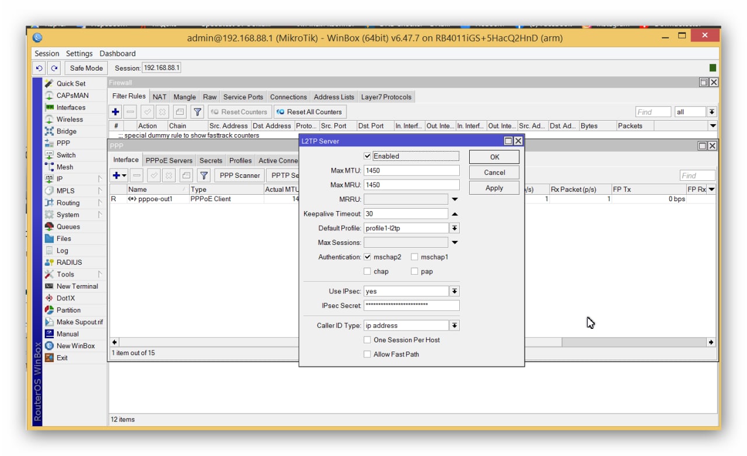Screen dimensions: 747x456
Task: Check Allow Fast Path
Action: point(367,355)
